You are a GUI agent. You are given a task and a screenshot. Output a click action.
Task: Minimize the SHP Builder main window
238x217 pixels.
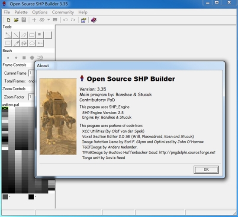pos(208,3)
